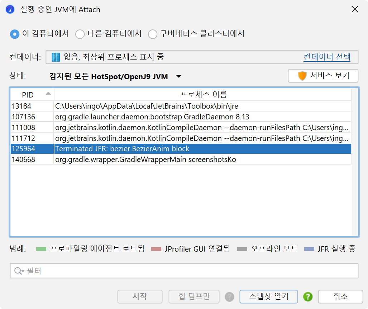Viewport: 368px width, 309px height.
Task: Select Terminated JFR: bezier.BezierAnim block row
Action: [x=181, y=149]
